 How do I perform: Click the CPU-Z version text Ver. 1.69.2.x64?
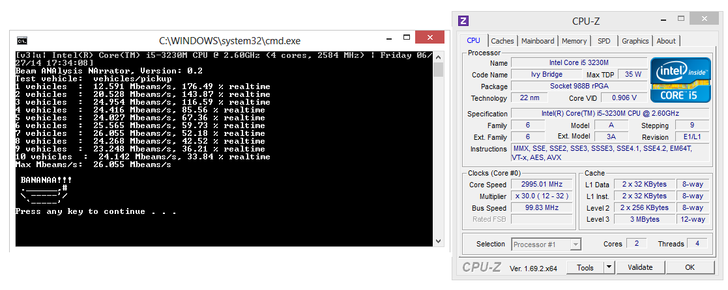534,268
